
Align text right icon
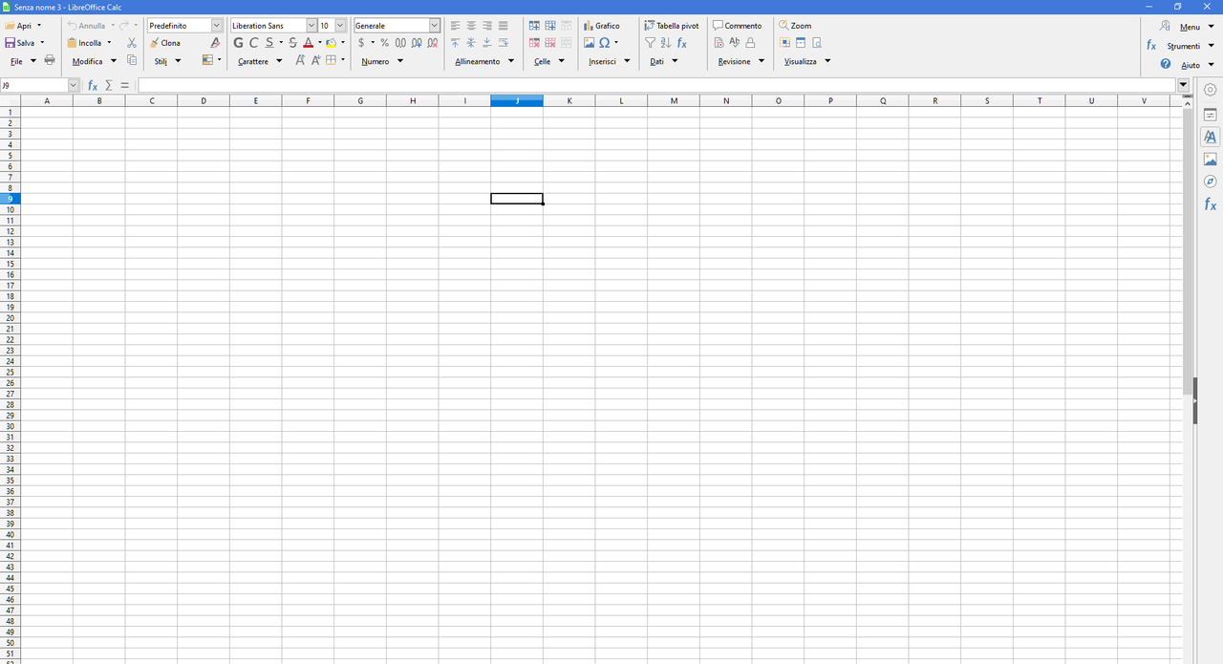pos(487,26)
